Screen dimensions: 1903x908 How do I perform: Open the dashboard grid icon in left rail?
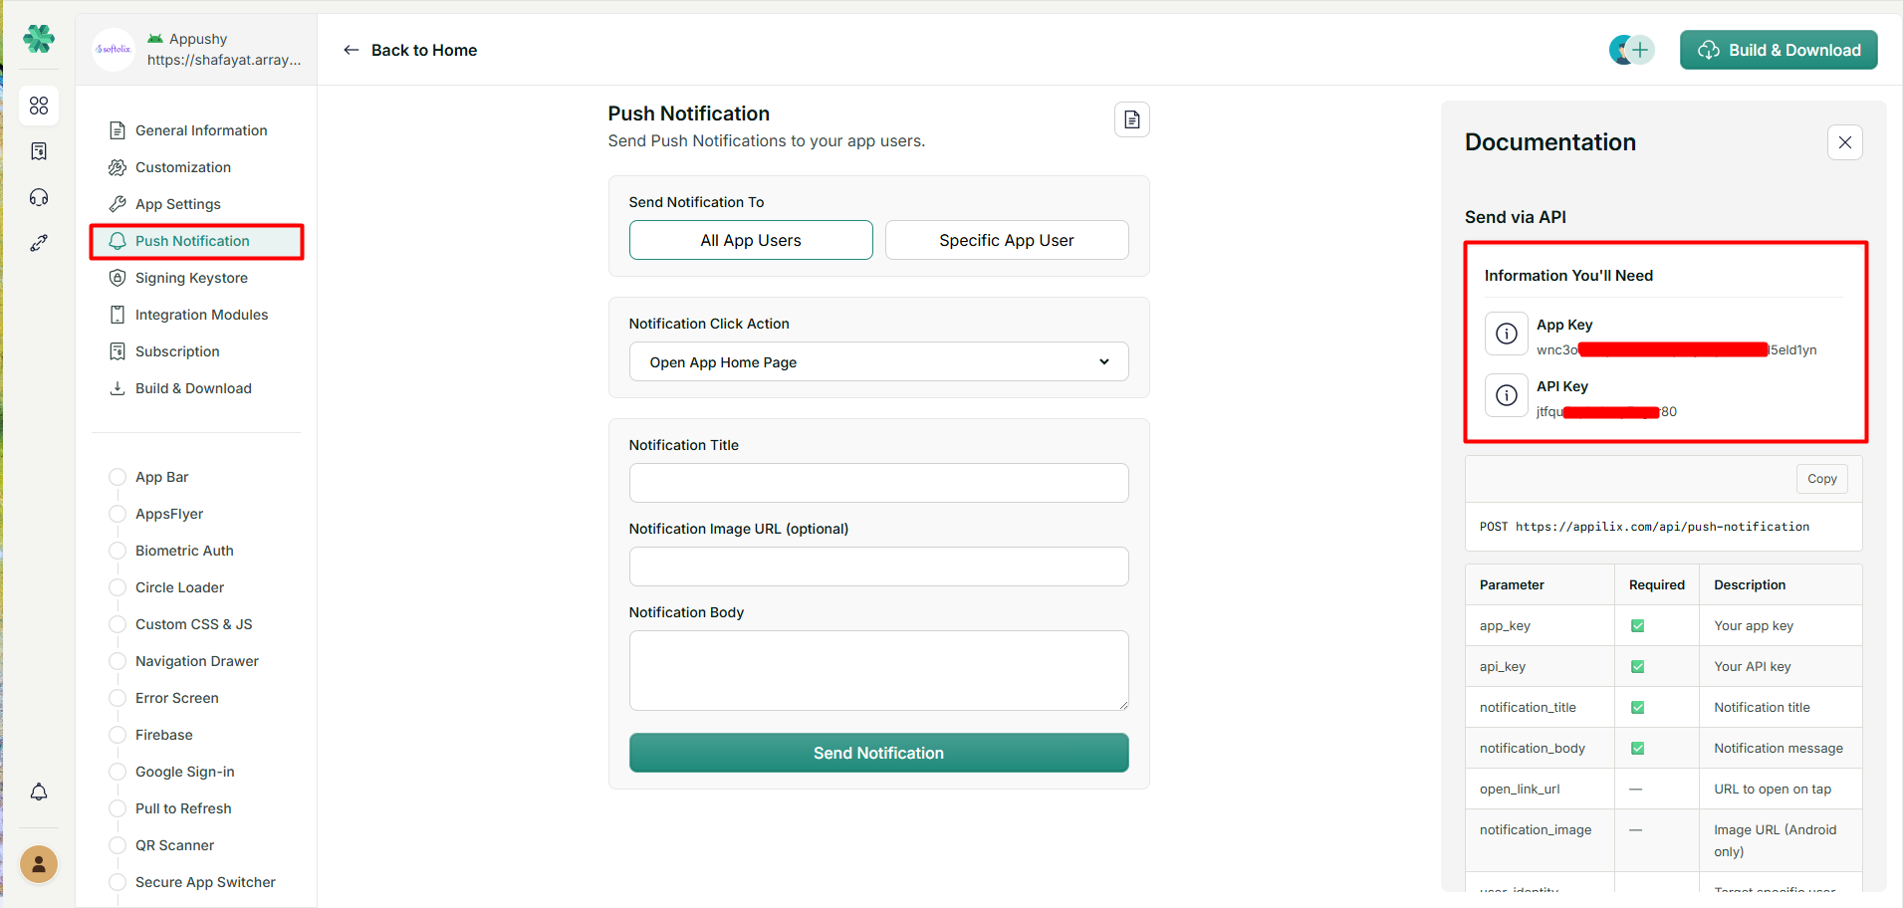click(39, 106)
